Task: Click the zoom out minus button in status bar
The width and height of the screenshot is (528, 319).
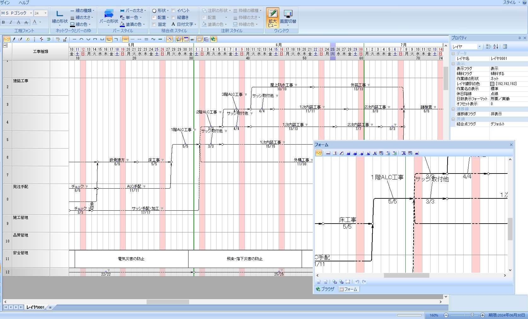Action: coord(446,315)
